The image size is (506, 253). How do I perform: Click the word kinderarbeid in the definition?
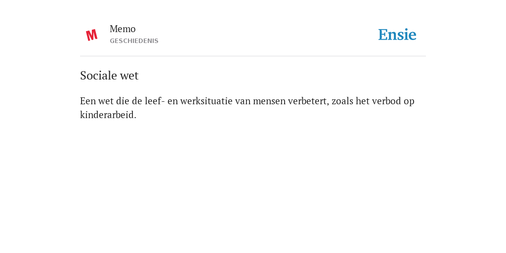pos(108,115)
